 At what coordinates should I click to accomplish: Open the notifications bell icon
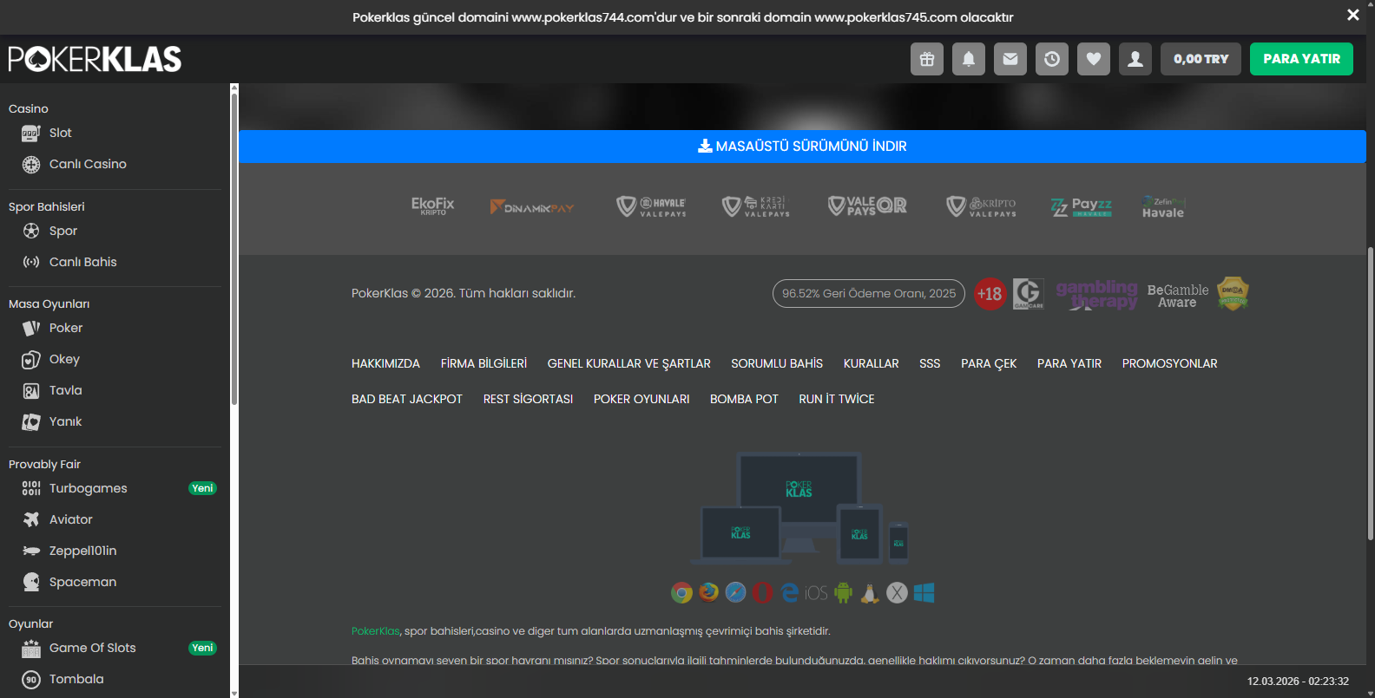pyautogui.click(x=969, y=59)
